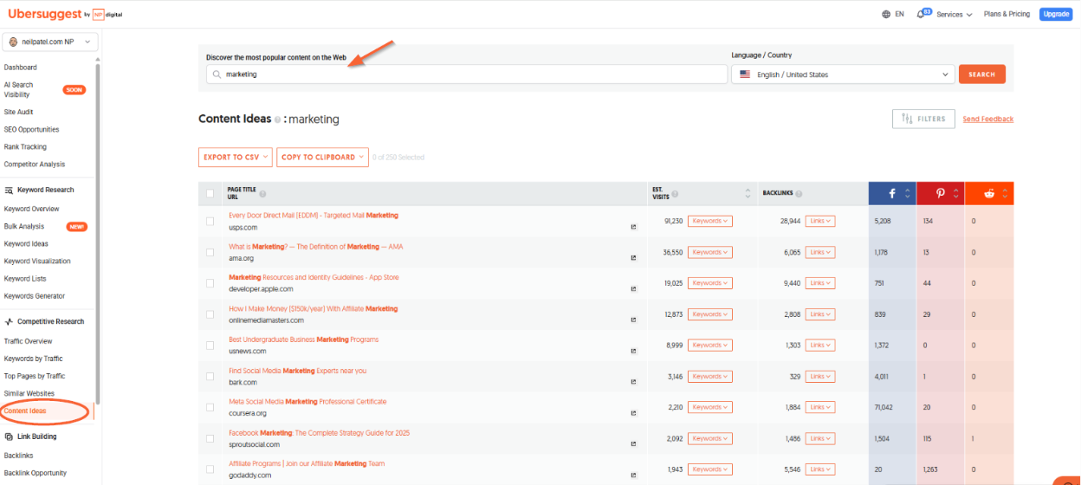Click the neilpatel.com project avatar

point(12,42)
